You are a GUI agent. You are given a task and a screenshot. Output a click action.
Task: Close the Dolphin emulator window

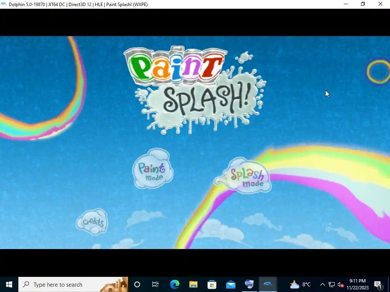(x=380, y=4)
